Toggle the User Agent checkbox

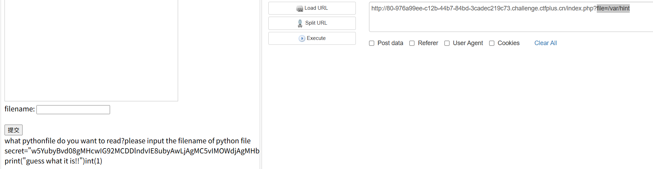[447, 43]
